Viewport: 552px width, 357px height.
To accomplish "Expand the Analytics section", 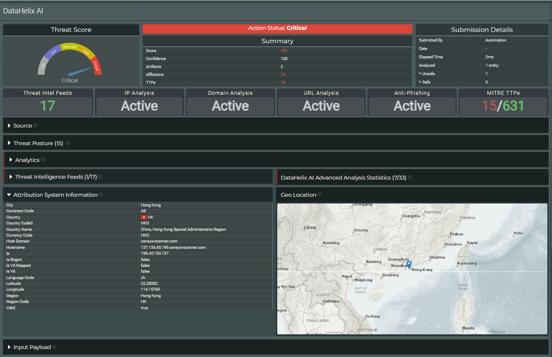I will [x=11, y=160].
